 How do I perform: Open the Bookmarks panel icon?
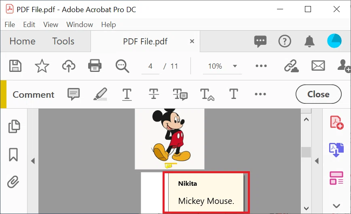[13, 155]
